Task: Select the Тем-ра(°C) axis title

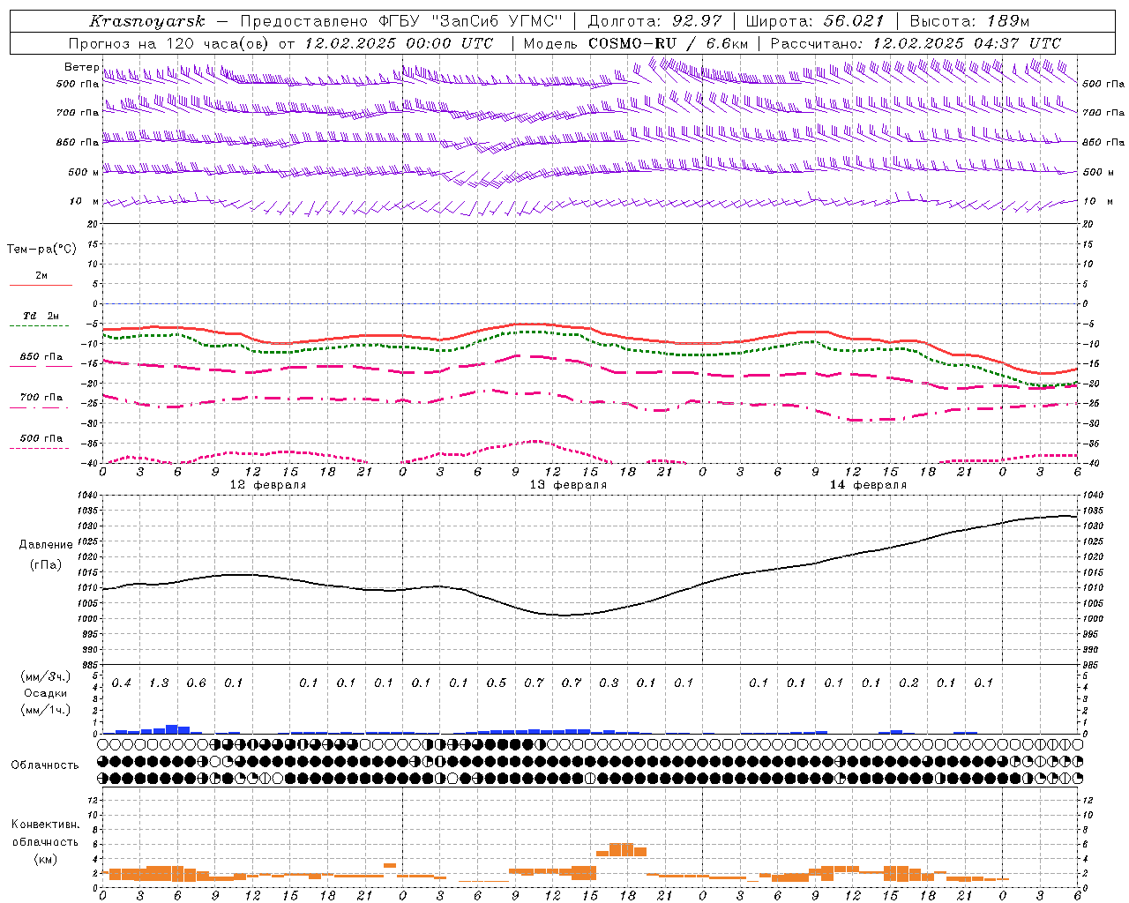Action: pos(41,250)
